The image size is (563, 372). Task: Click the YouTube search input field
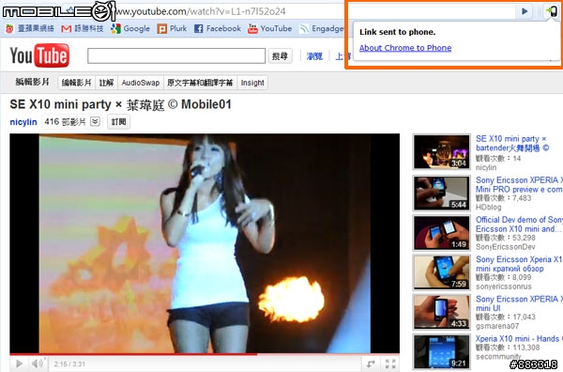click(x=176, y=56)
